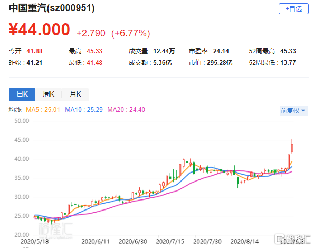Click the current price ¥44.000
This screenshot has width=314, height=248.
pos(39,30)
